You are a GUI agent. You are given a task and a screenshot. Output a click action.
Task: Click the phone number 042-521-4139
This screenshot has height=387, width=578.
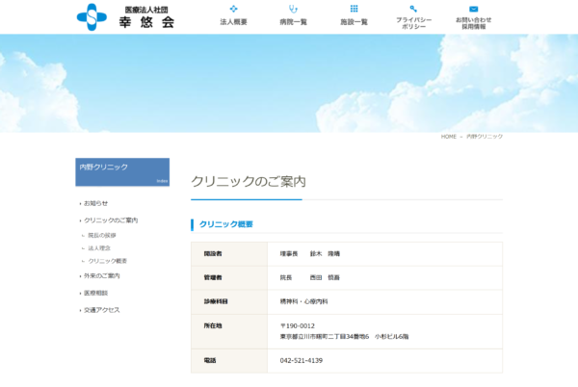pos(302,360)
